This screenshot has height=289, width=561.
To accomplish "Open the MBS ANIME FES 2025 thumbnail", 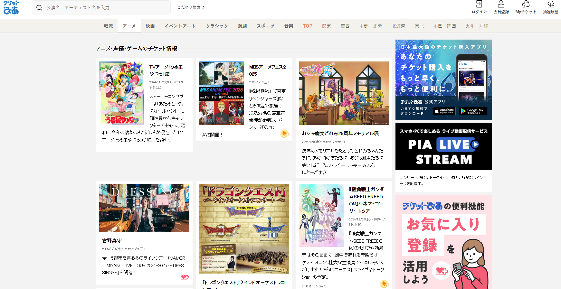I will (222, 93).
